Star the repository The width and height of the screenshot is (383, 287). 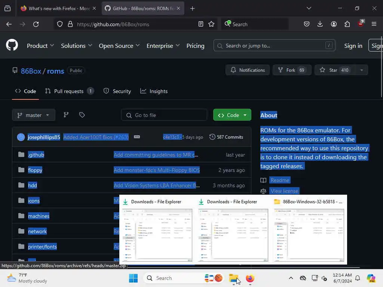335,70
